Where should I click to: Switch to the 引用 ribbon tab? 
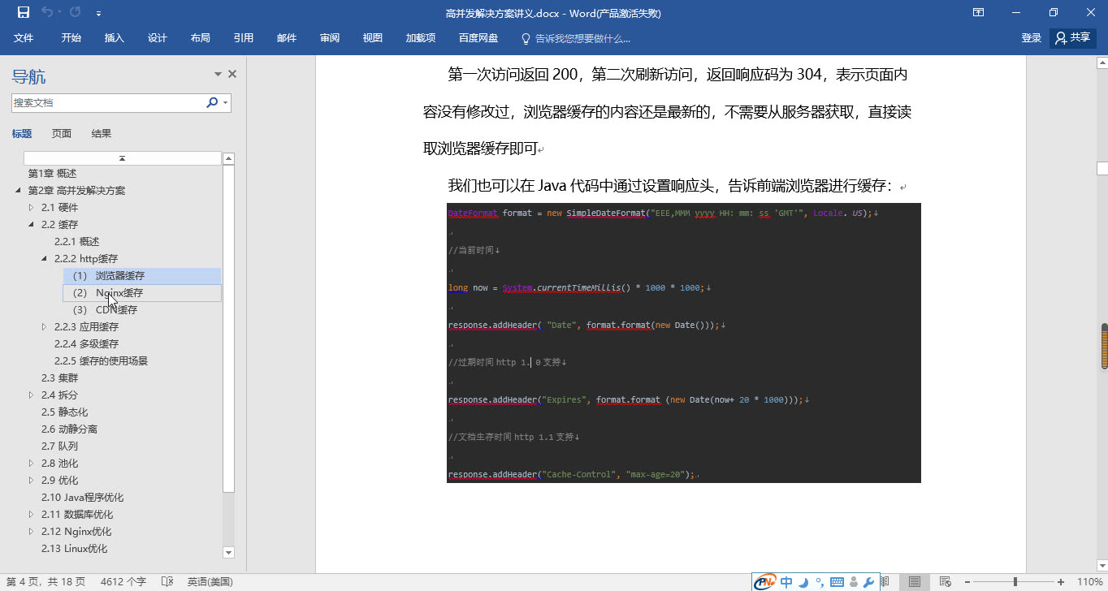244,38
